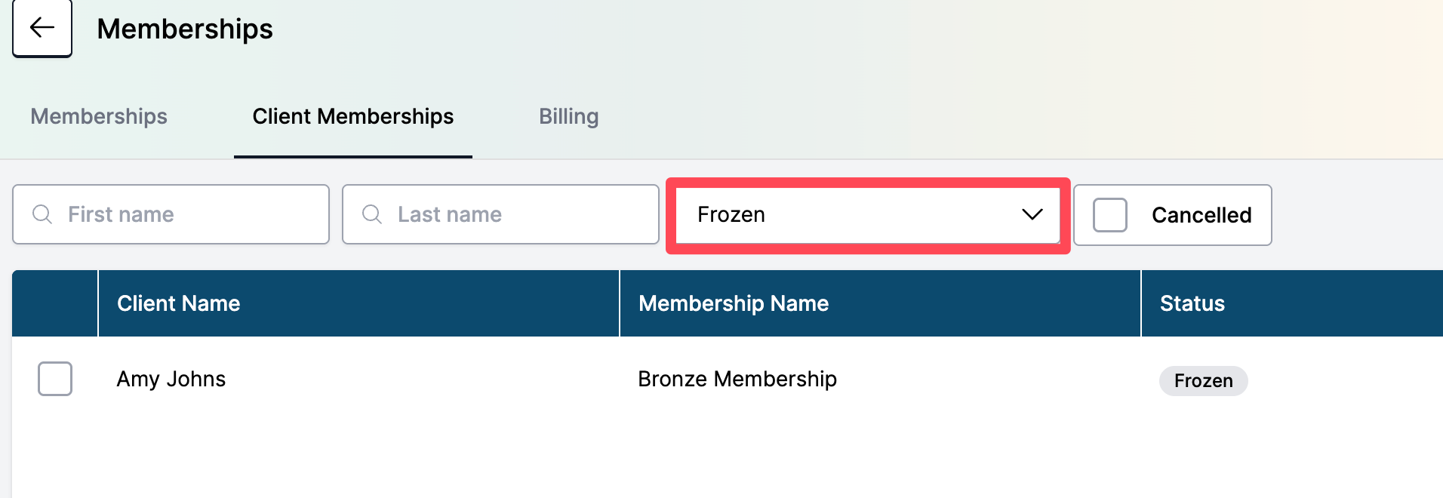1443x498 pixels.
Task: Click the Client Name column header
Action: click(178, 303)
